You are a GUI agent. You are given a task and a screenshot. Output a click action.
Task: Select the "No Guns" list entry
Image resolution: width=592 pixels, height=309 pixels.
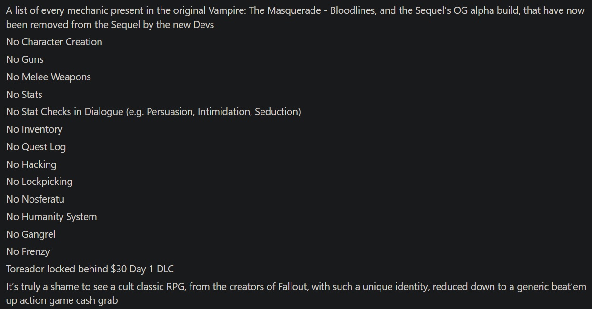(25, 59)
